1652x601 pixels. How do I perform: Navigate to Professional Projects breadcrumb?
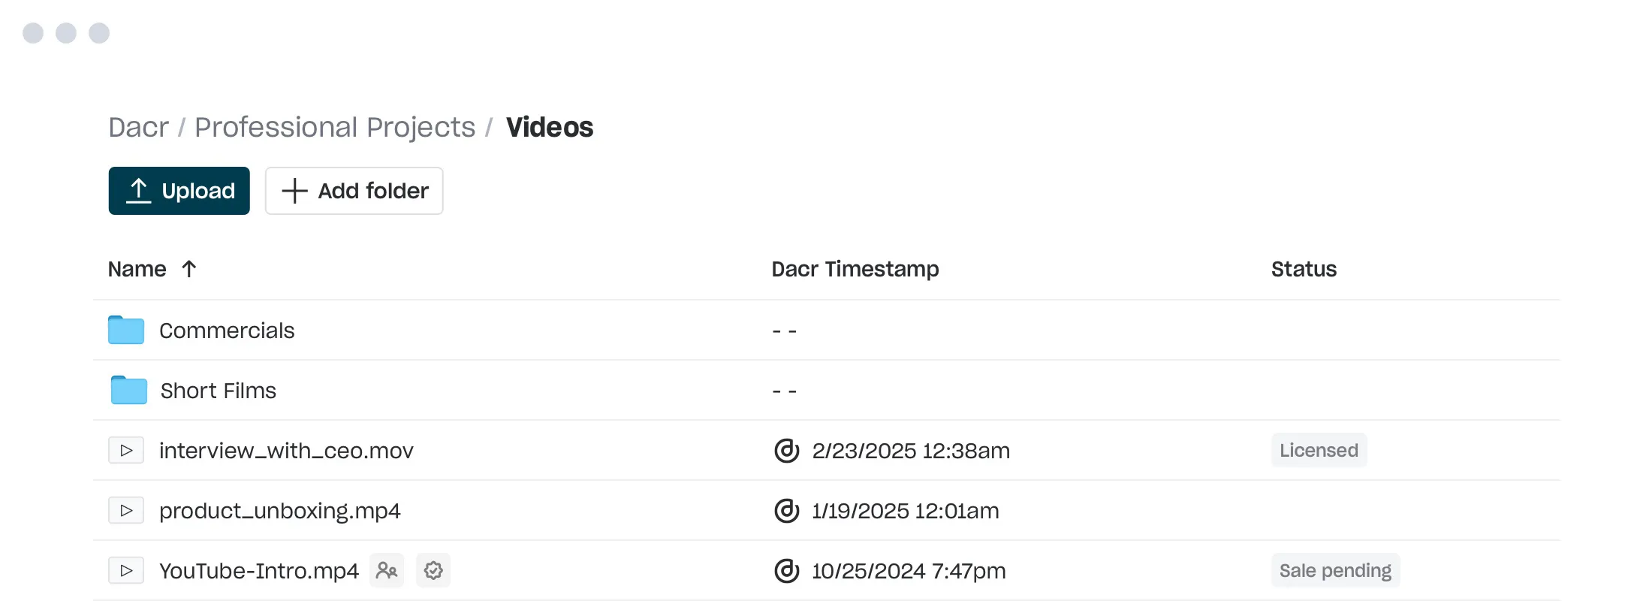(335, 127)
